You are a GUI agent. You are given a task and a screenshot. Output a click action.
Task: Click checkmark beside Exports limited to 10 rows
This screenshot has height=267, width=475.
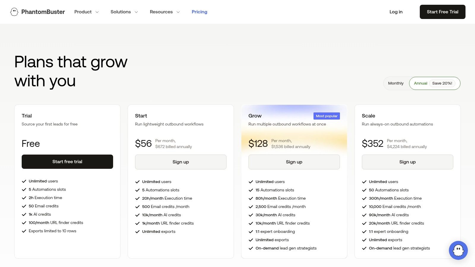click(x=24, y=231)
